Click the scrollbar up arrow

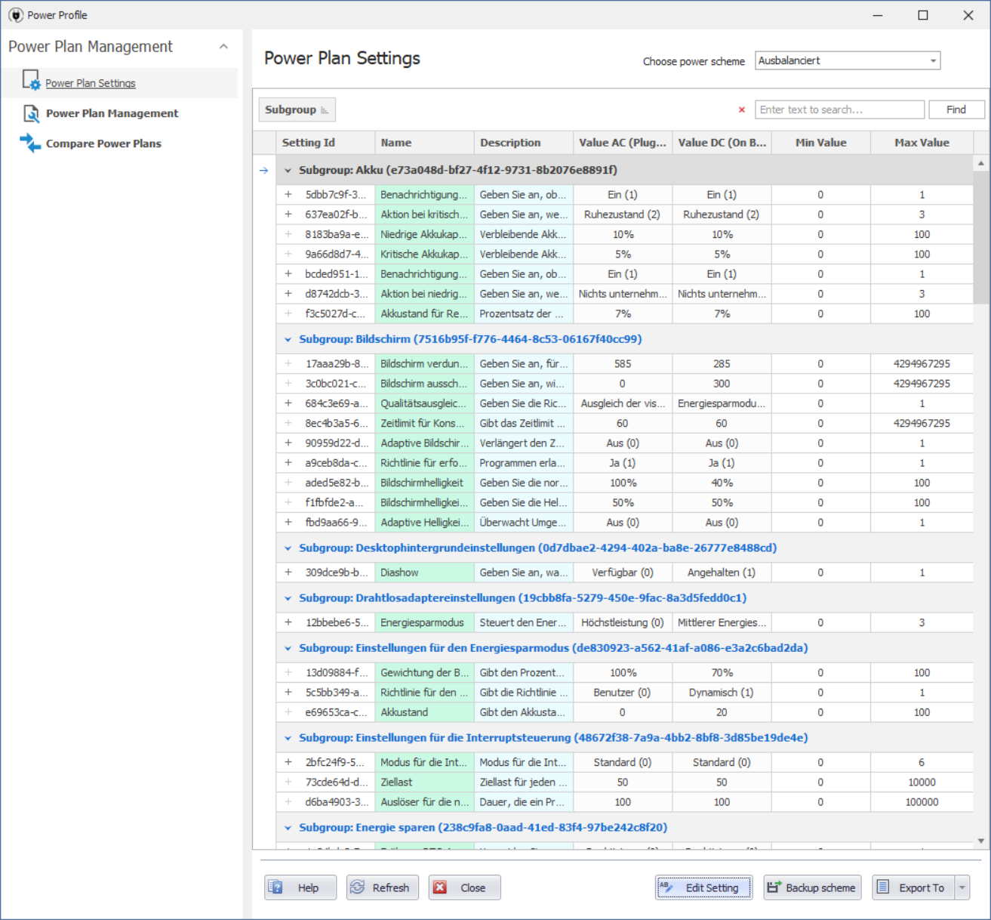[x=980, y=162]
